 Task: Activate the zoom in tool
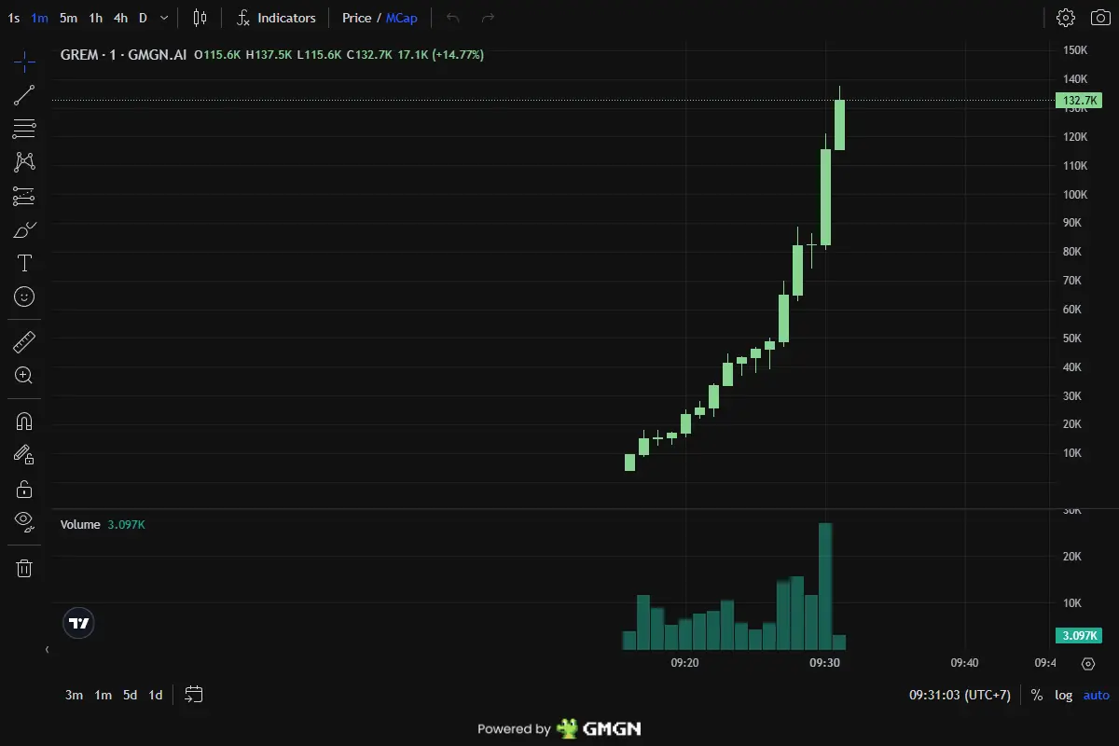[24, 376]
